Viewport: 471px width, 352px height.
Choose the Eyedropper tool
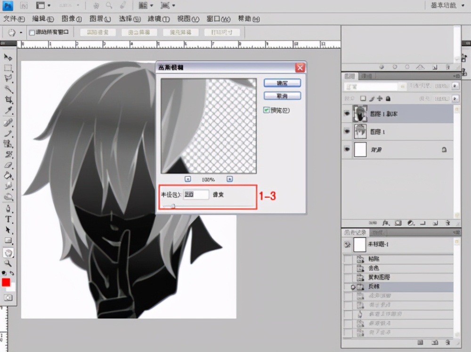[x=8, y=111]
